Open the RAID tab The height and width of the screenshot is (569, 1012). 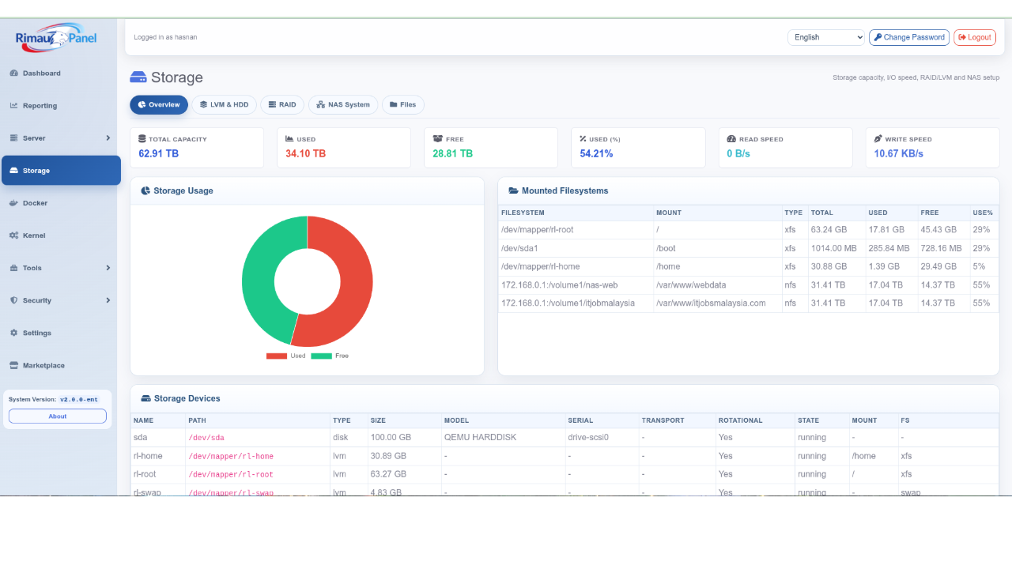pos(282,104)
